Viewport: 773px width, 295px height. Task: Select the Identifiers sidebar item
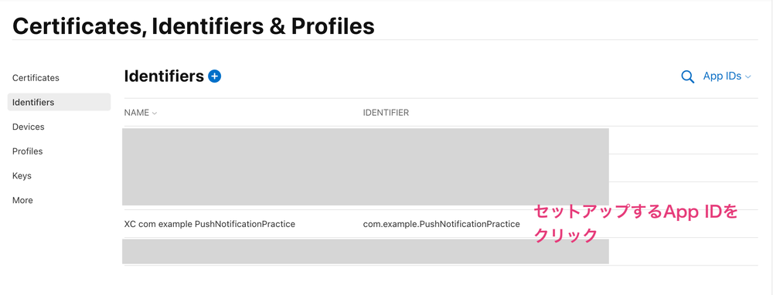[x=60, y=103]
